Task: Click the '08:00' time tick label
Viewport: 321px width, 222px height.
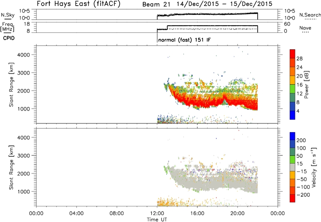Action: (117, 214)
